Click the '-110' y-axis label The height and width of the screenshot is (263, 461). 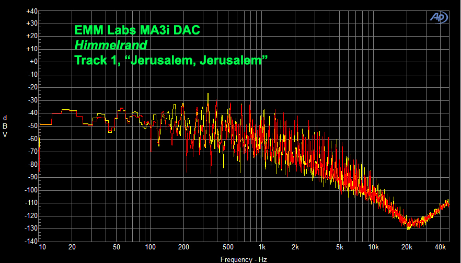point(31,202)
